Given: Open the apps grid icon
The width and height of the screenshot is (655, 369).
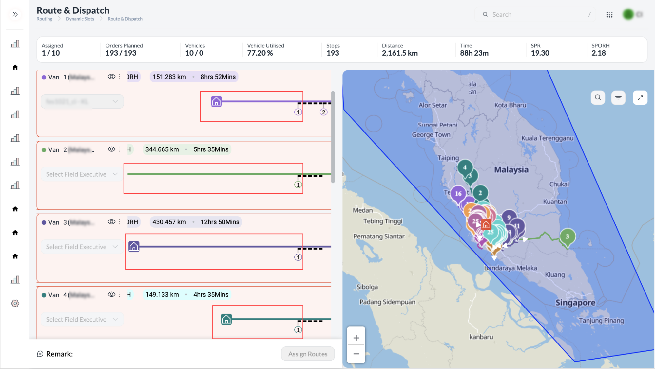Looking at the screenshot, I should point(609,15).
